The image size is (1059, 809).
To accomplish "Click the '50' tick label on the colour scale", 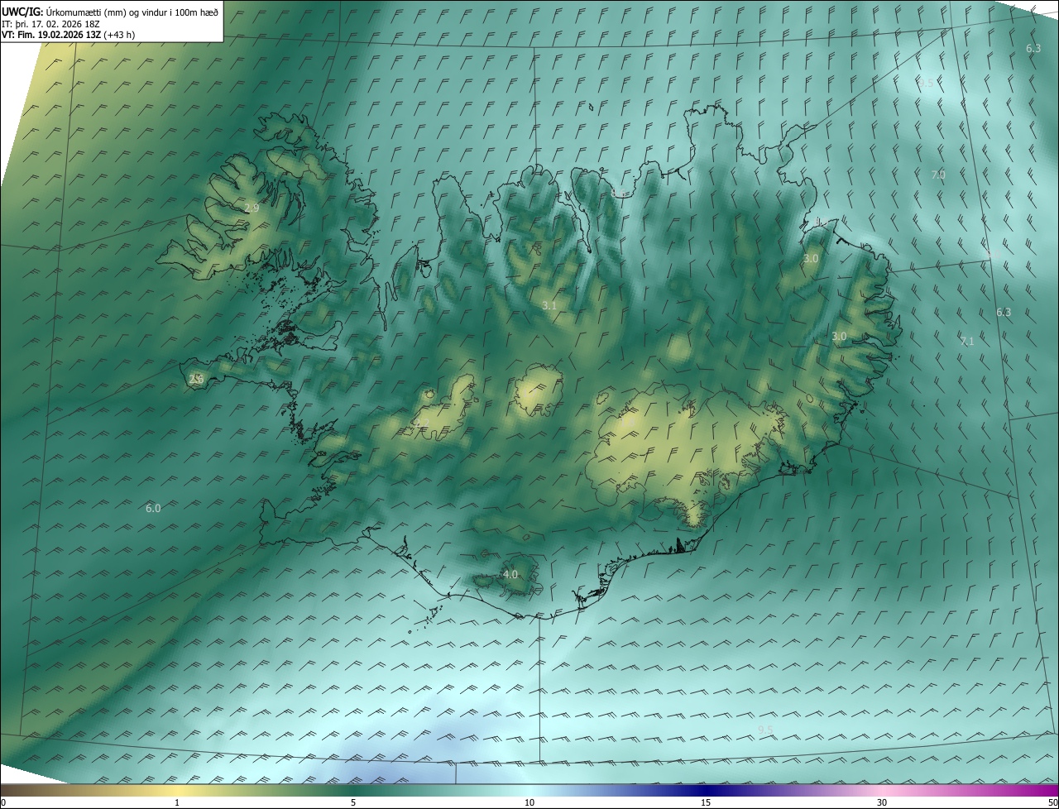I will tap(1052, 802).
